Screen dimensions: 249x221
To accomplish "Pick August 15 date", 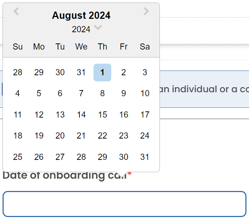I will click(x=102, y=115).
